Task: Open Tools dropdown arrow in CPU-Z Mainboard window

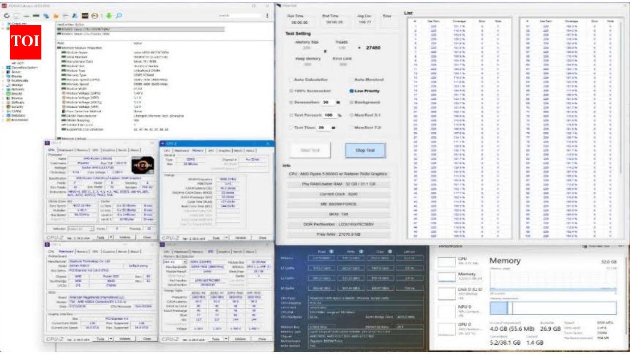Action: click(x=110, y=339)
